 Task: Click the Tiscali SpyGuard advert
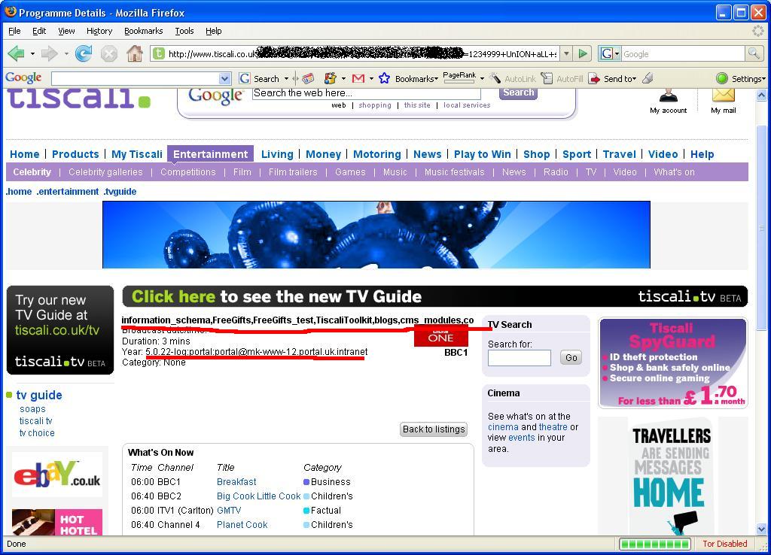tap(672, 363)
